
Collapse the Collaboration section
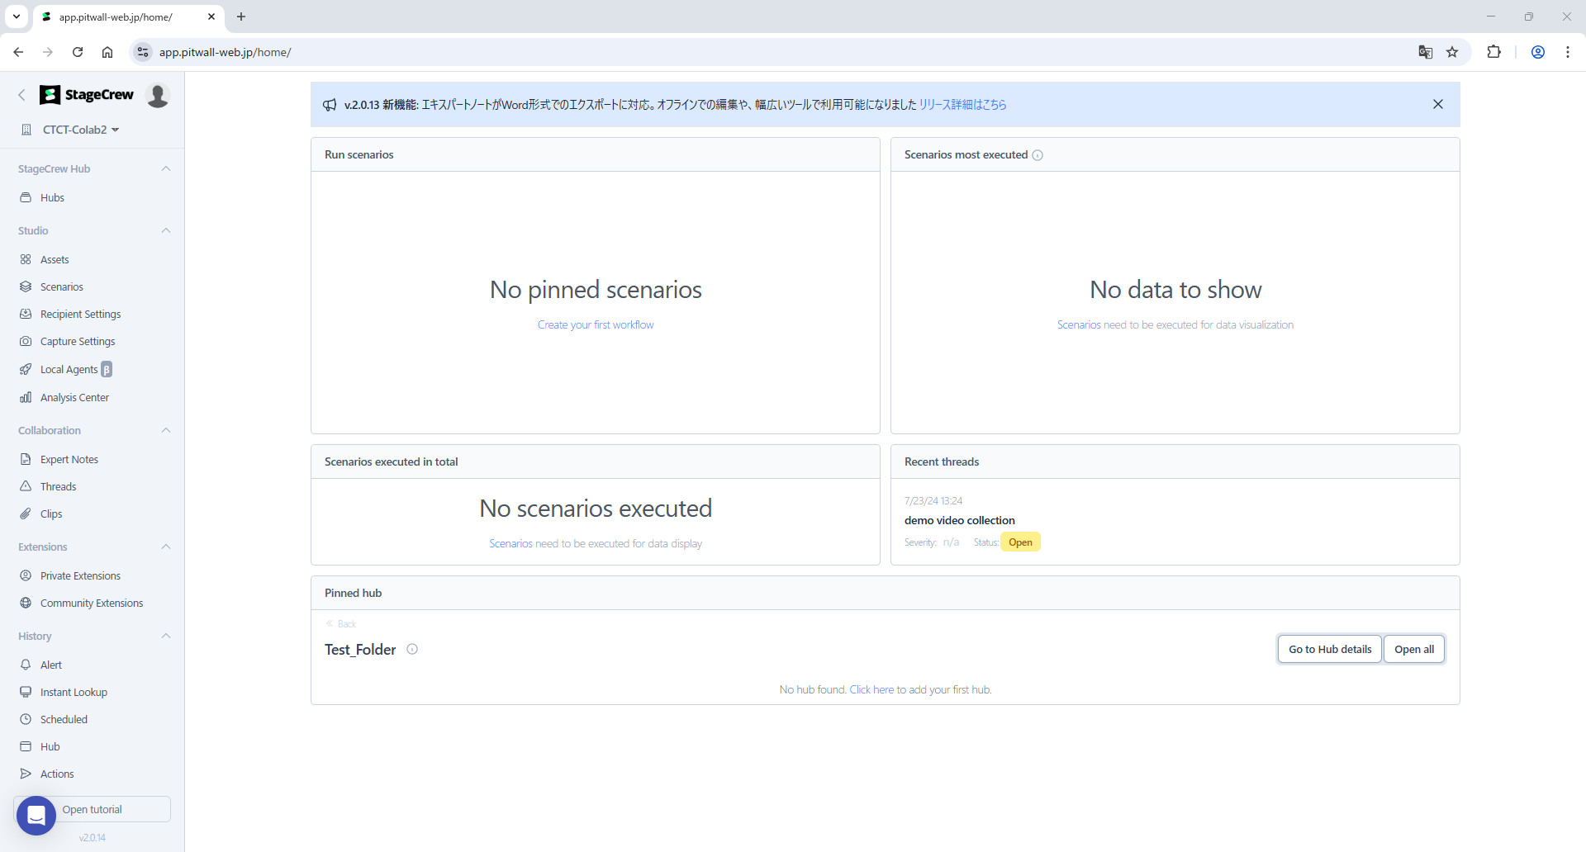(x=166, y=430)
